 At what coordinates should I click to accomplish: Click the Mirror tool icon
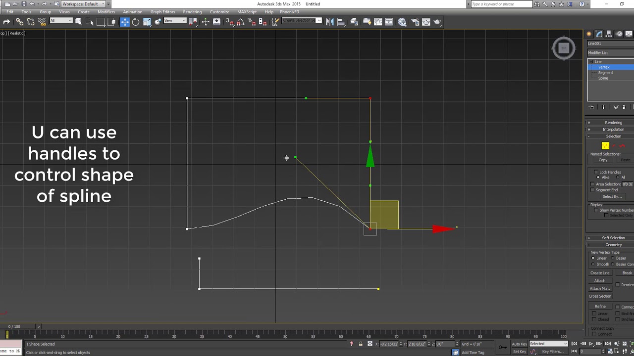click(x=330, y=22)
